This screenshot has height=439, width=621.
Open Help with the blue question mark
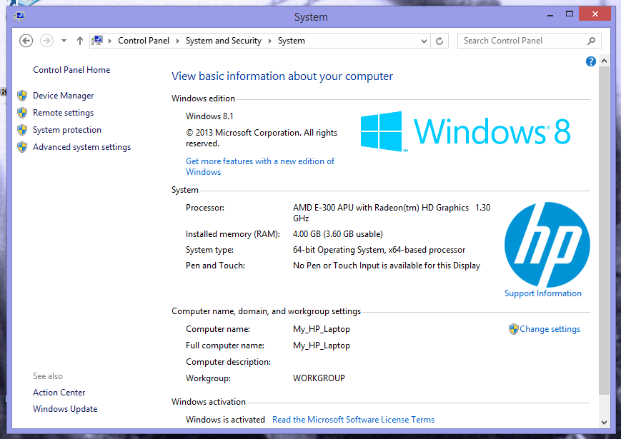click(x=590, y=61)
